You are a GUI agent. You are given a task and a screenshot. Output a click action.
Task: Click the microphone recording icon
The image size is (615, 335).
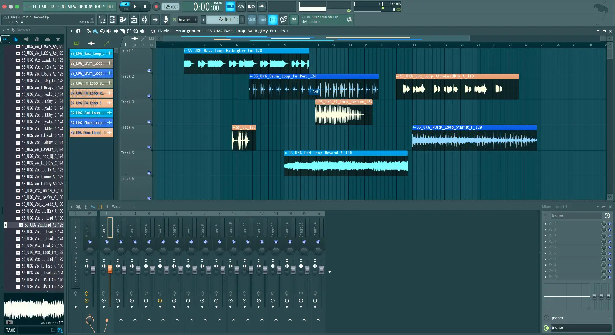click(165, 20)
